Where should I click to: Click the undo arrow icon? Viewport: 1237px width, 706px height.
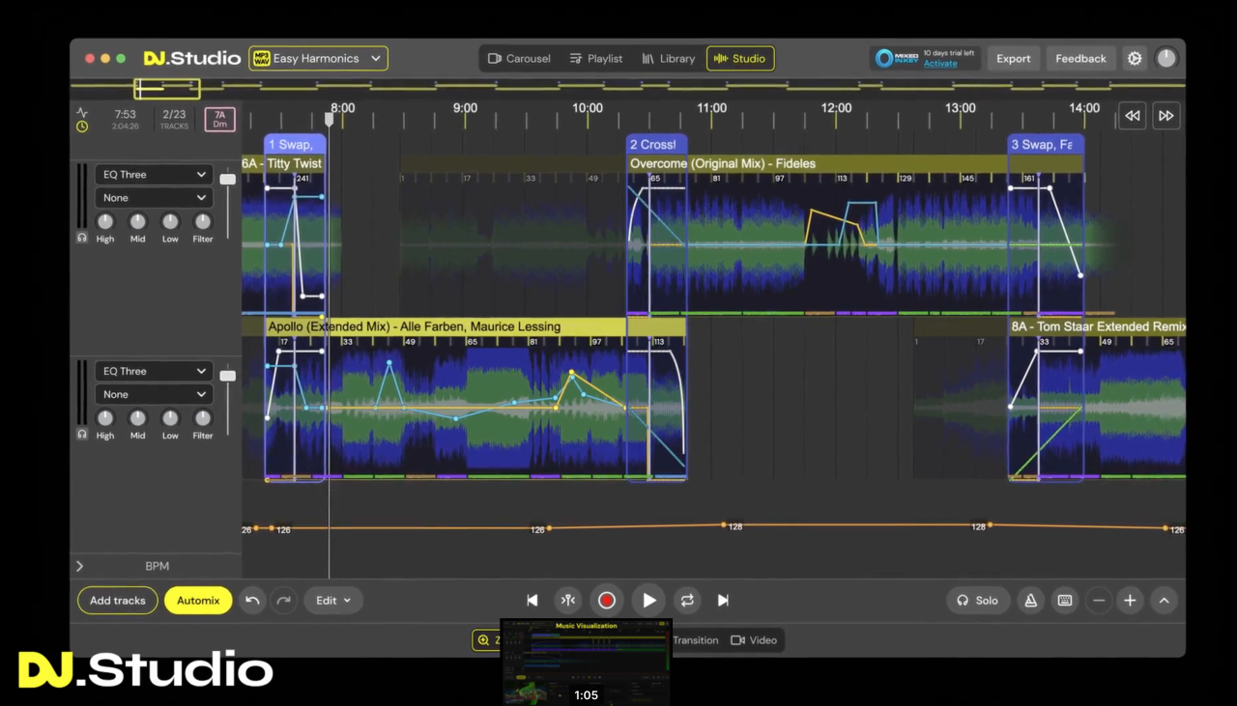click(252, 600)
